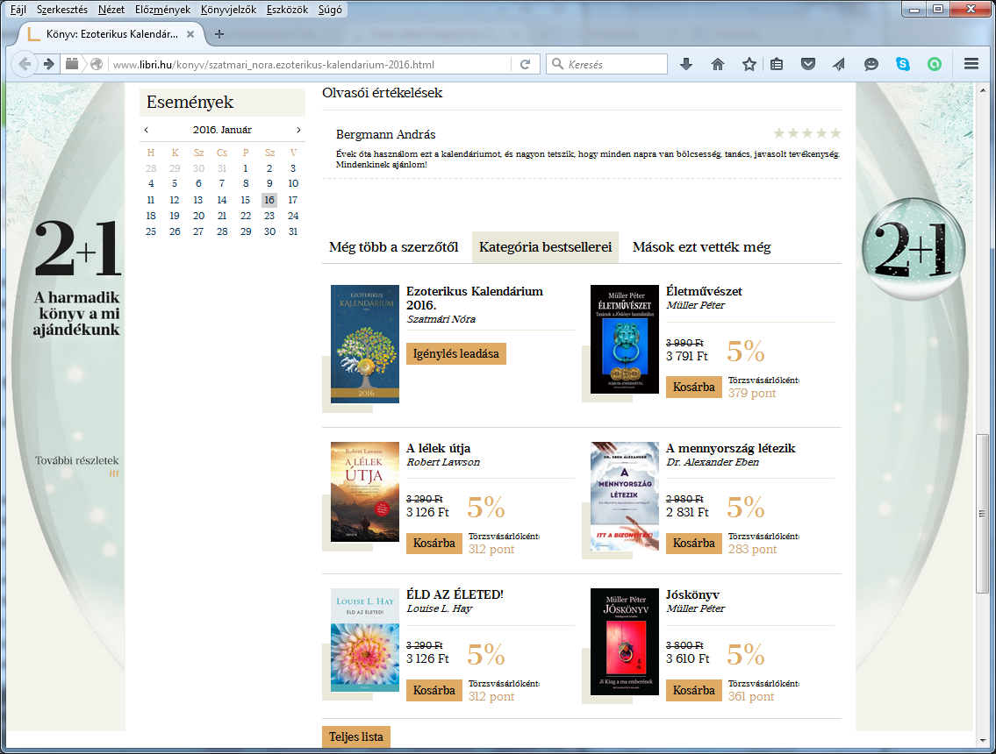Open A lélek útja title link

point(438,448)
